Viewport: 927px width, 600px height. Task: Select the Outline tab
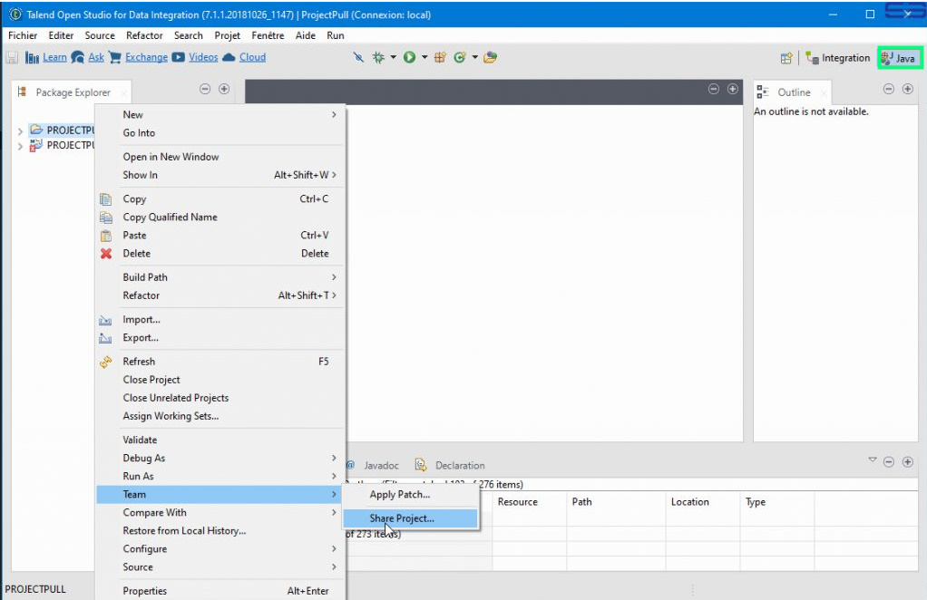pyautogui.click(x=793, y=92)
